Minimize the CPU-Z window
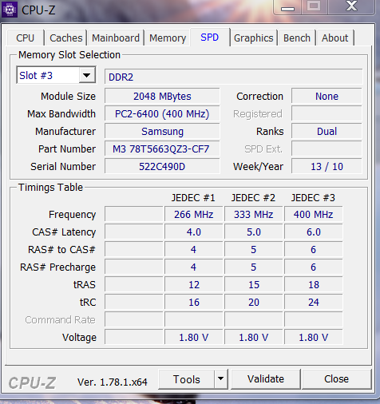 pos(287,7)
